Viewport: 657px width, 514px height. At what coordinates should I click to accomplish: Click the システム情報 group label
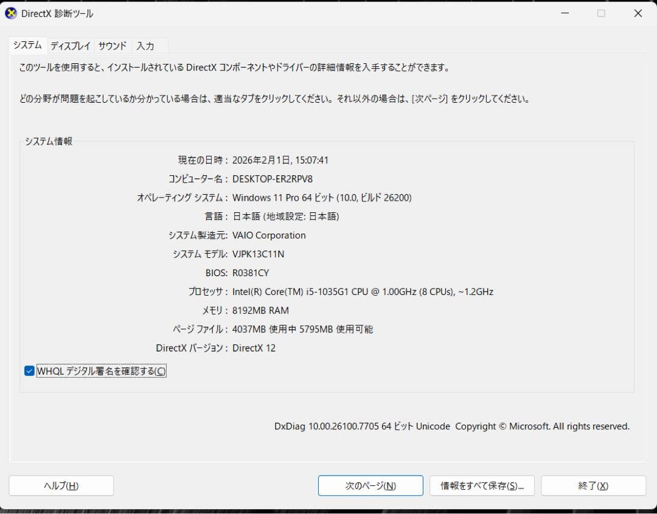coord(48,141)
